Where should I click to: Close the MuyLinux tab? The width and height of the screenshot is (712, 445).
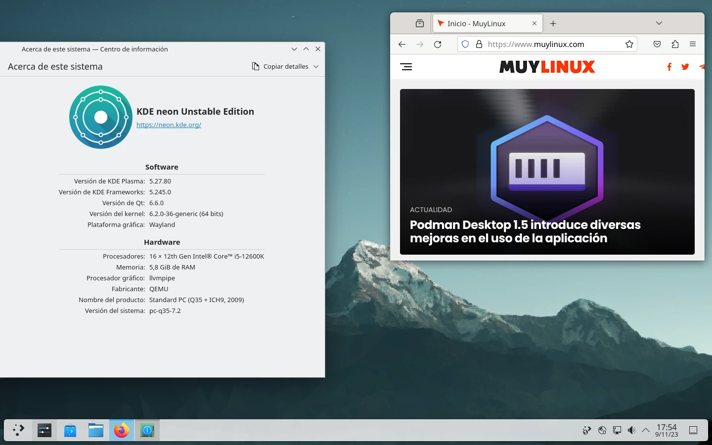tap(534, 23)
